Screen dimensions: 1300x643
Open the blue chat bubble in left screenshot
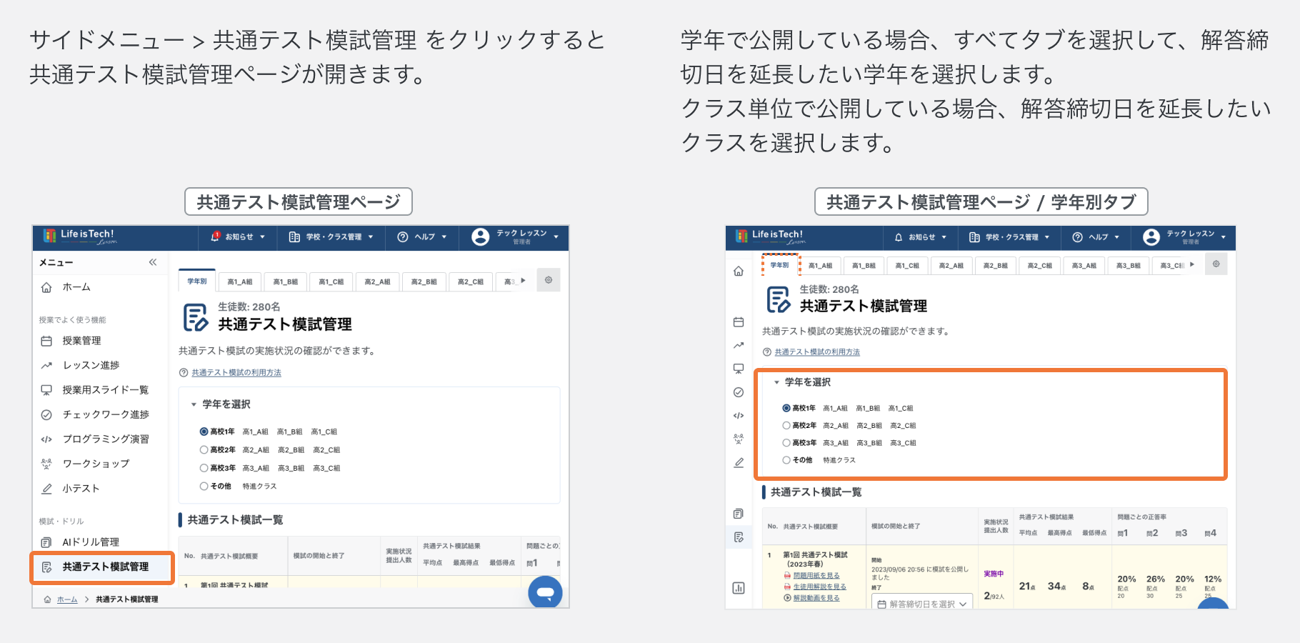[545, 592]
